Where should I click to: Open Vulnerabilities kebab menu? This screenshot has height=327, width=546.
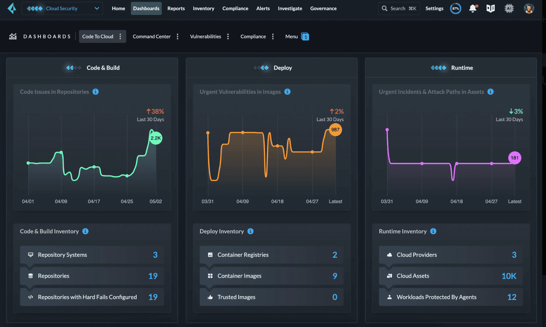point(228,36)
